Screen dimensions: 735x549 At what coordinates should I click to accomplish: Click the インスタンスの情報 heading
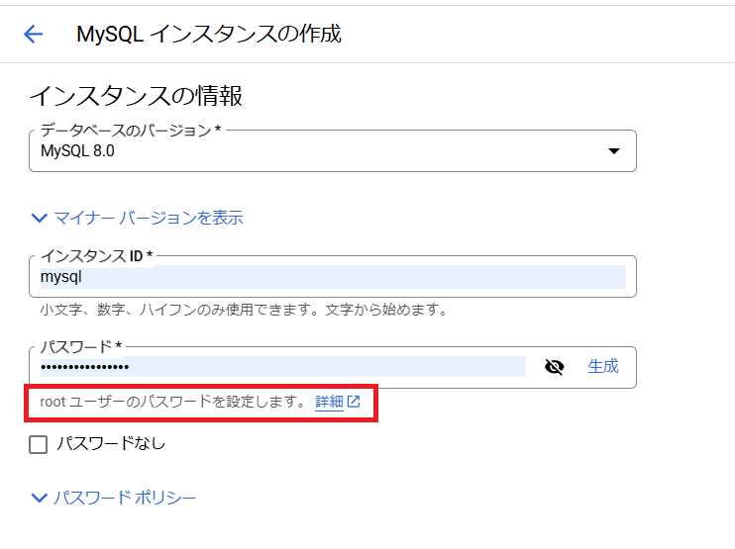(136, 96)
